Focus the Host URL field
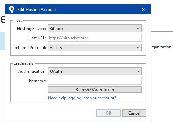Viewport: 173px width, 138px height. [94, 38]
